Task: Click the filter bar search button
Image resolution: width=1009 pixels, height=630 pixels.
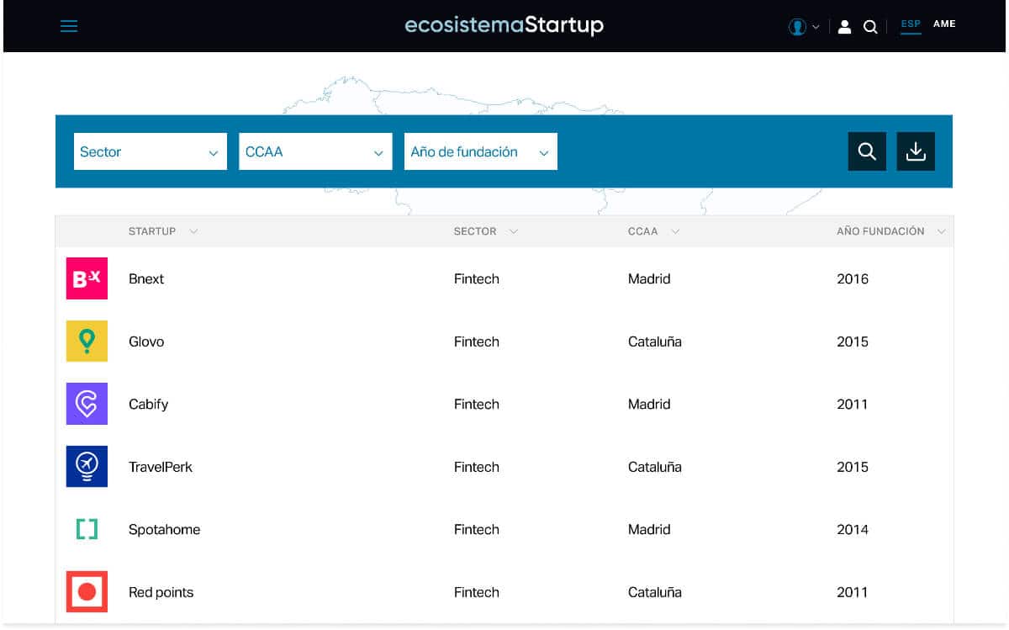Action: pyautogui.click(x=867, y=152)
